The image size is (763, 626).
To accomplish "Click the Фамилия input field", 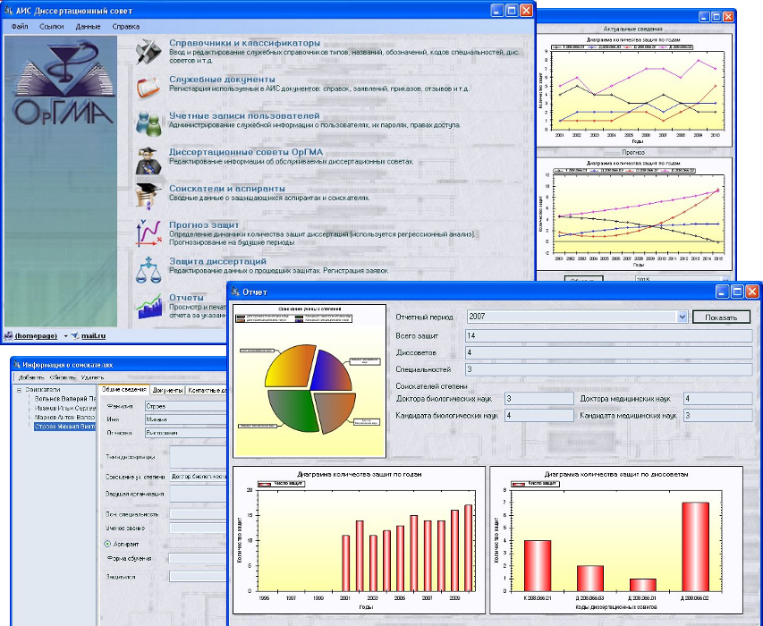I will pos(186,406).
